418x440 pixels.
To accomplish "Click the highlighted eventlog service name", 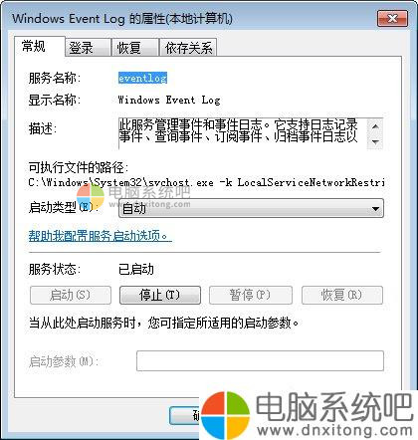I will point(142,78).
